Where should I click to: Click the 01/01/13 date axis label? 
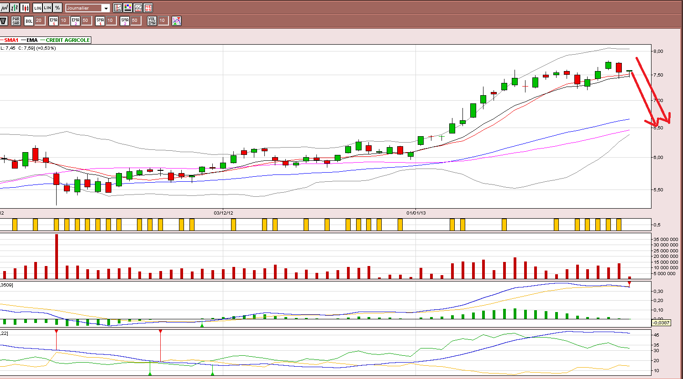416,213
